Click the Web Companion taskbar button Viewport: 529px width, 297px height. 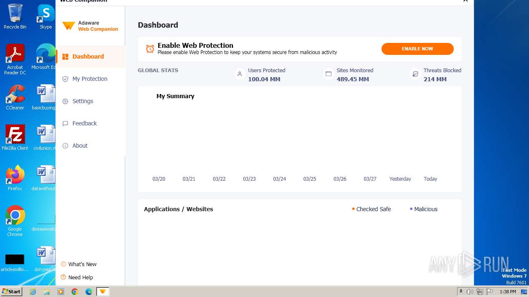tap(102, 292)
